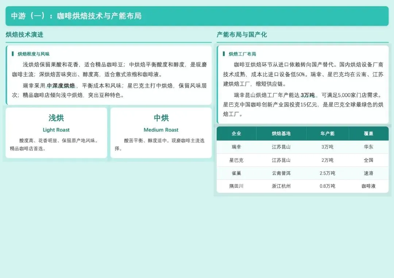
Task: Click the 覆盖 column header
Action: point(368,133)
